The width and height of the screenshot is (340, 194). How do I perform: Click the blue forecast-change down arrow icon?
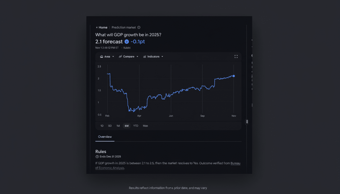point(127,41)
